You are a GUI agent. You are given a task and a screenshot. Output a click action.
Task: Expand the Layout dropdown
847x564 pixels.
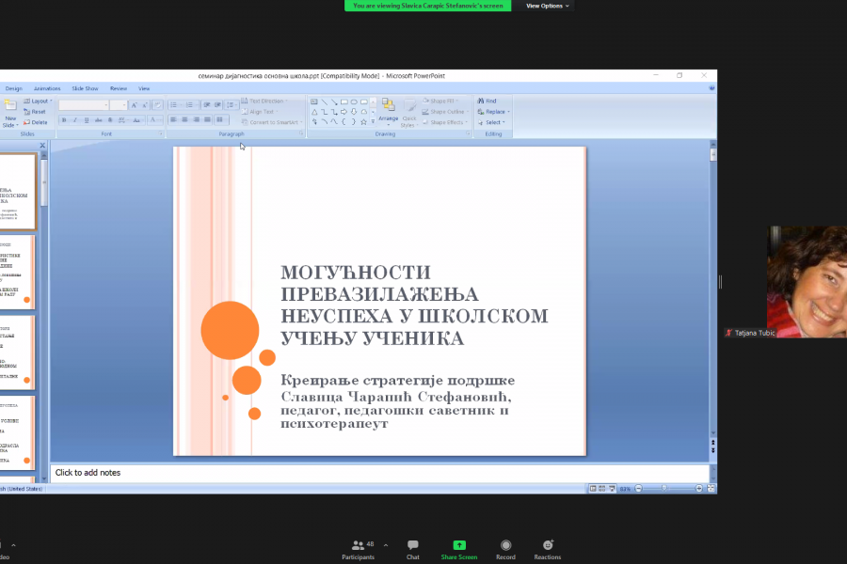coord(38,101)
